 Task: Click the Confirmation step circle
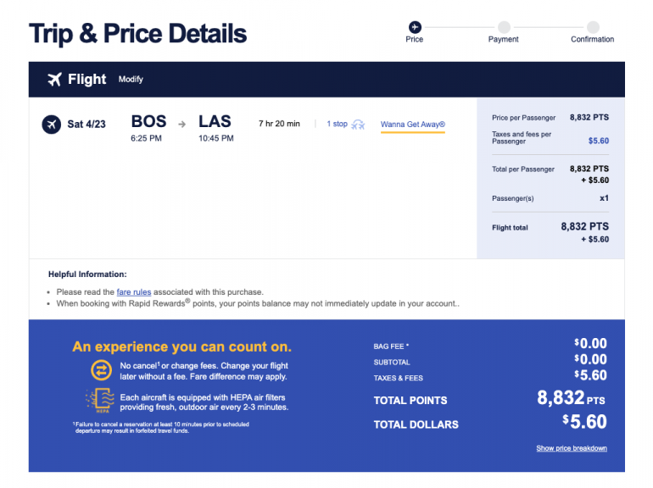click(593, 27)
